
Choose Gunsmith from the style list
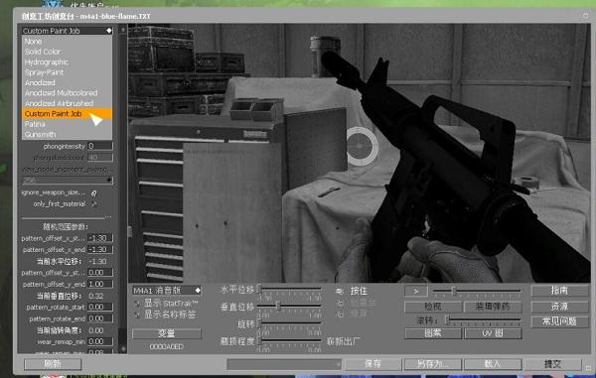[67, 134]
